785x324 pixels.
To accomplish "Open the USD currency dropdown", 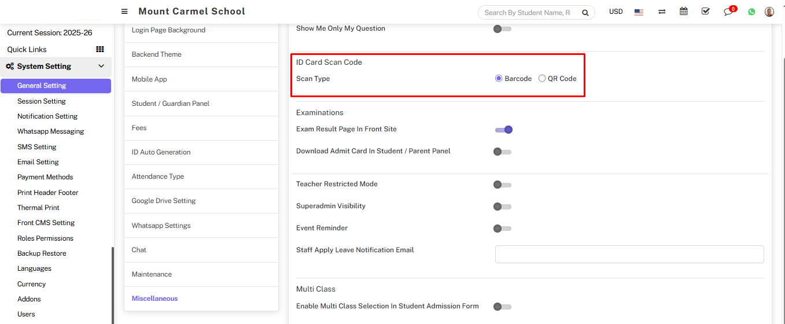I will pyautogui.click(x=616, y=12).
